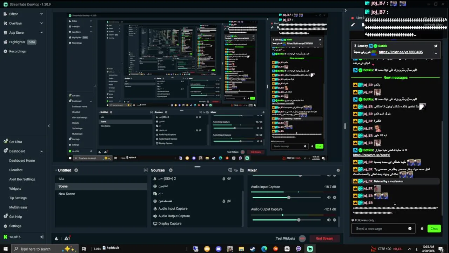Mute the Audio Output Capture channel
449x253 pixels.
329,220
